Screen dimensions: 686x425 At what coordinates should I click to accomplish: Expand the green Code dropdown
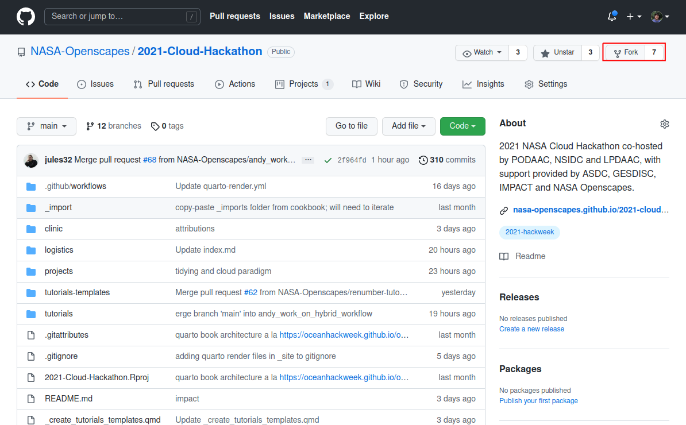pyautogui.click(x=463, y=126)
